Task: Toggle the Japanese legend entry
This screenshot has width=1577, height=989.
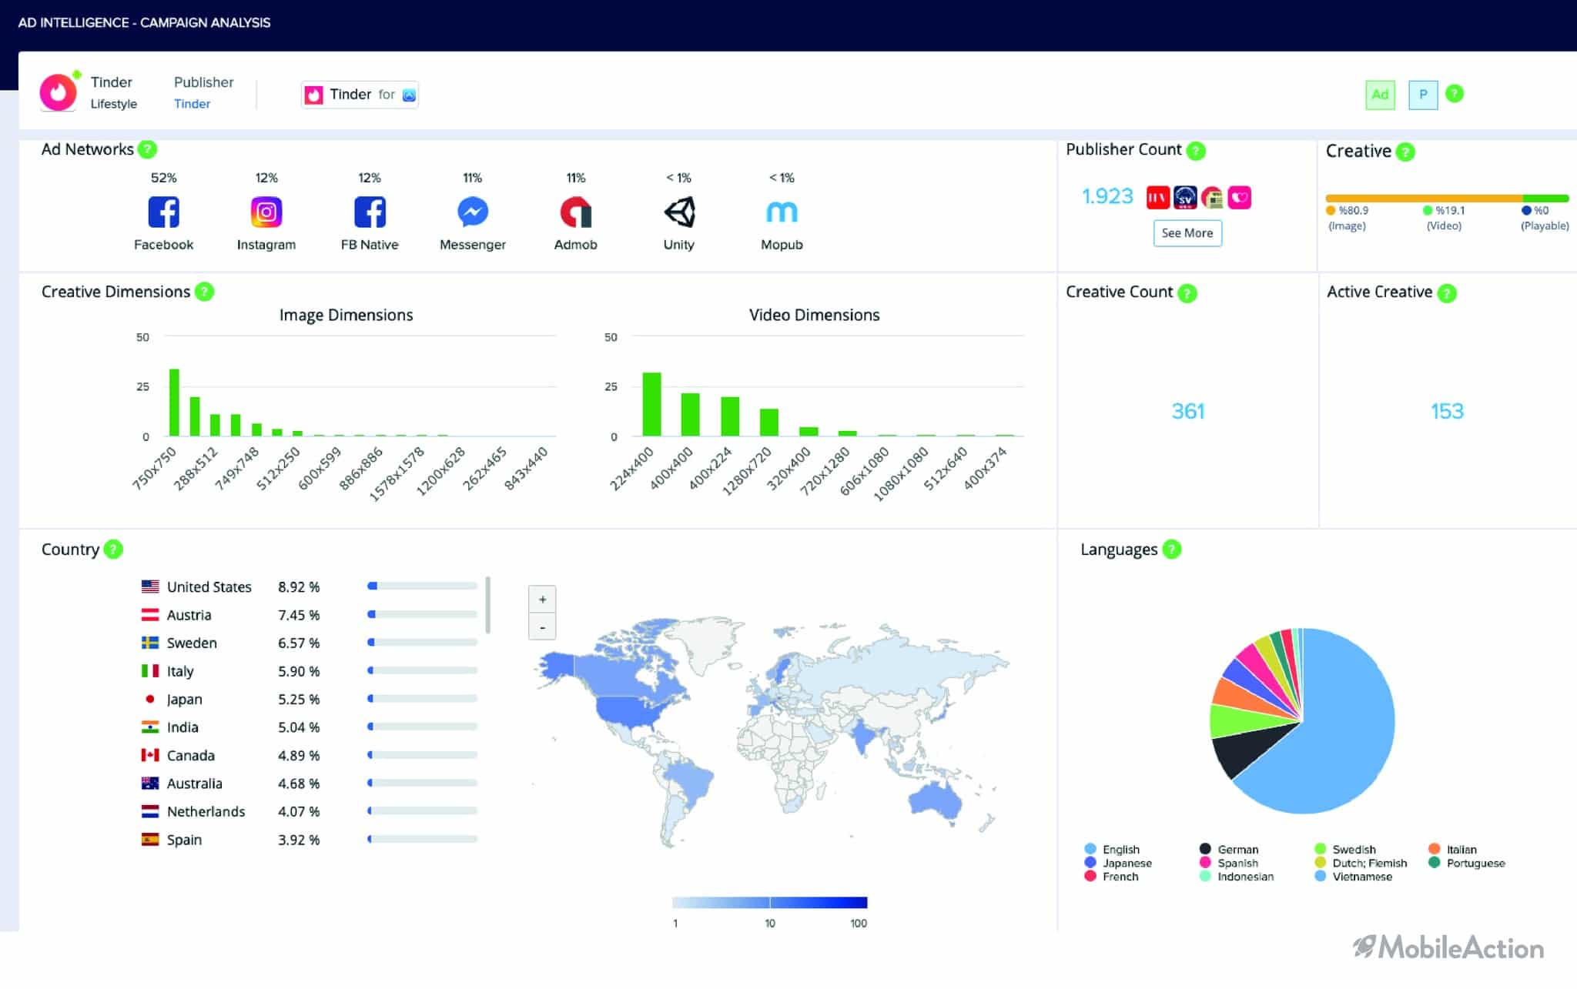Action: tap(1118, 863)
